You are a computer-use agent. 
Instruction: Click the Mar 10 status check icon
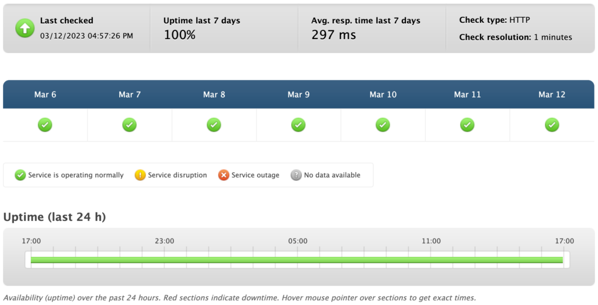[383, 125]
